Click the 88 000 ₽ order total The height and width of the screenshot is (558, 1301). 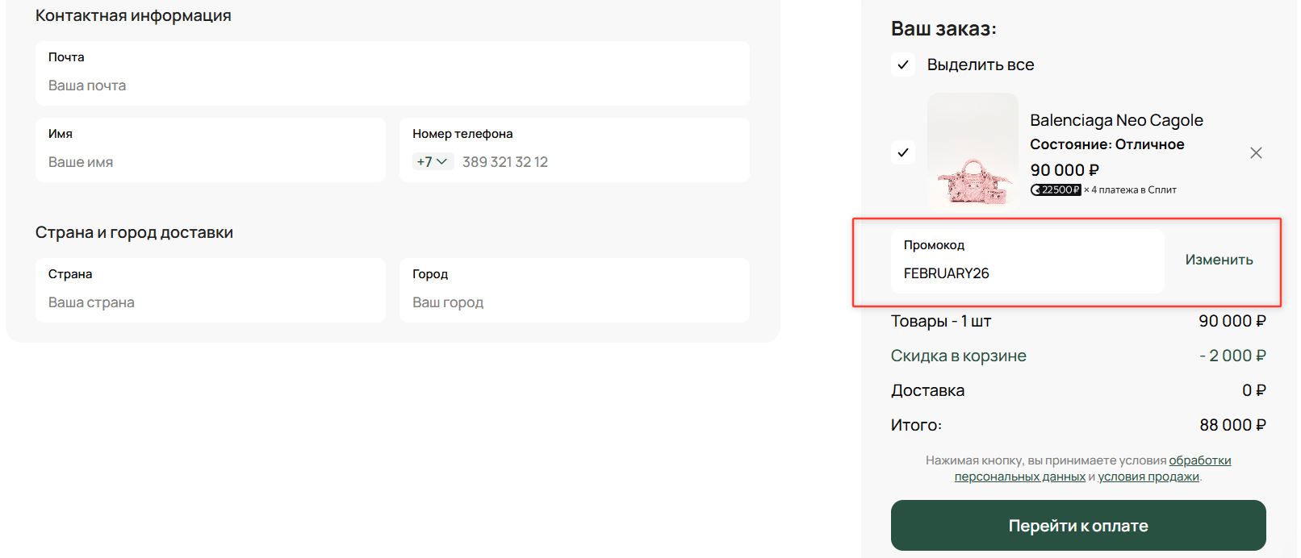point(1232,425)
